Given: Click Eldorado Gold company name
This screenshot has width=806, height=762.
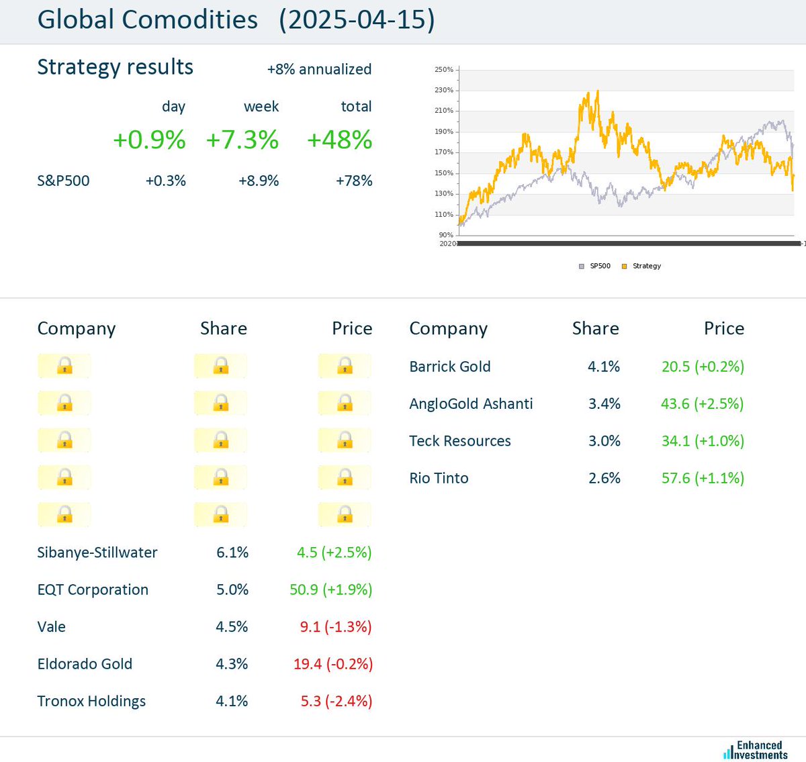Looking at the screenshot, I should (x=85, y=664).
